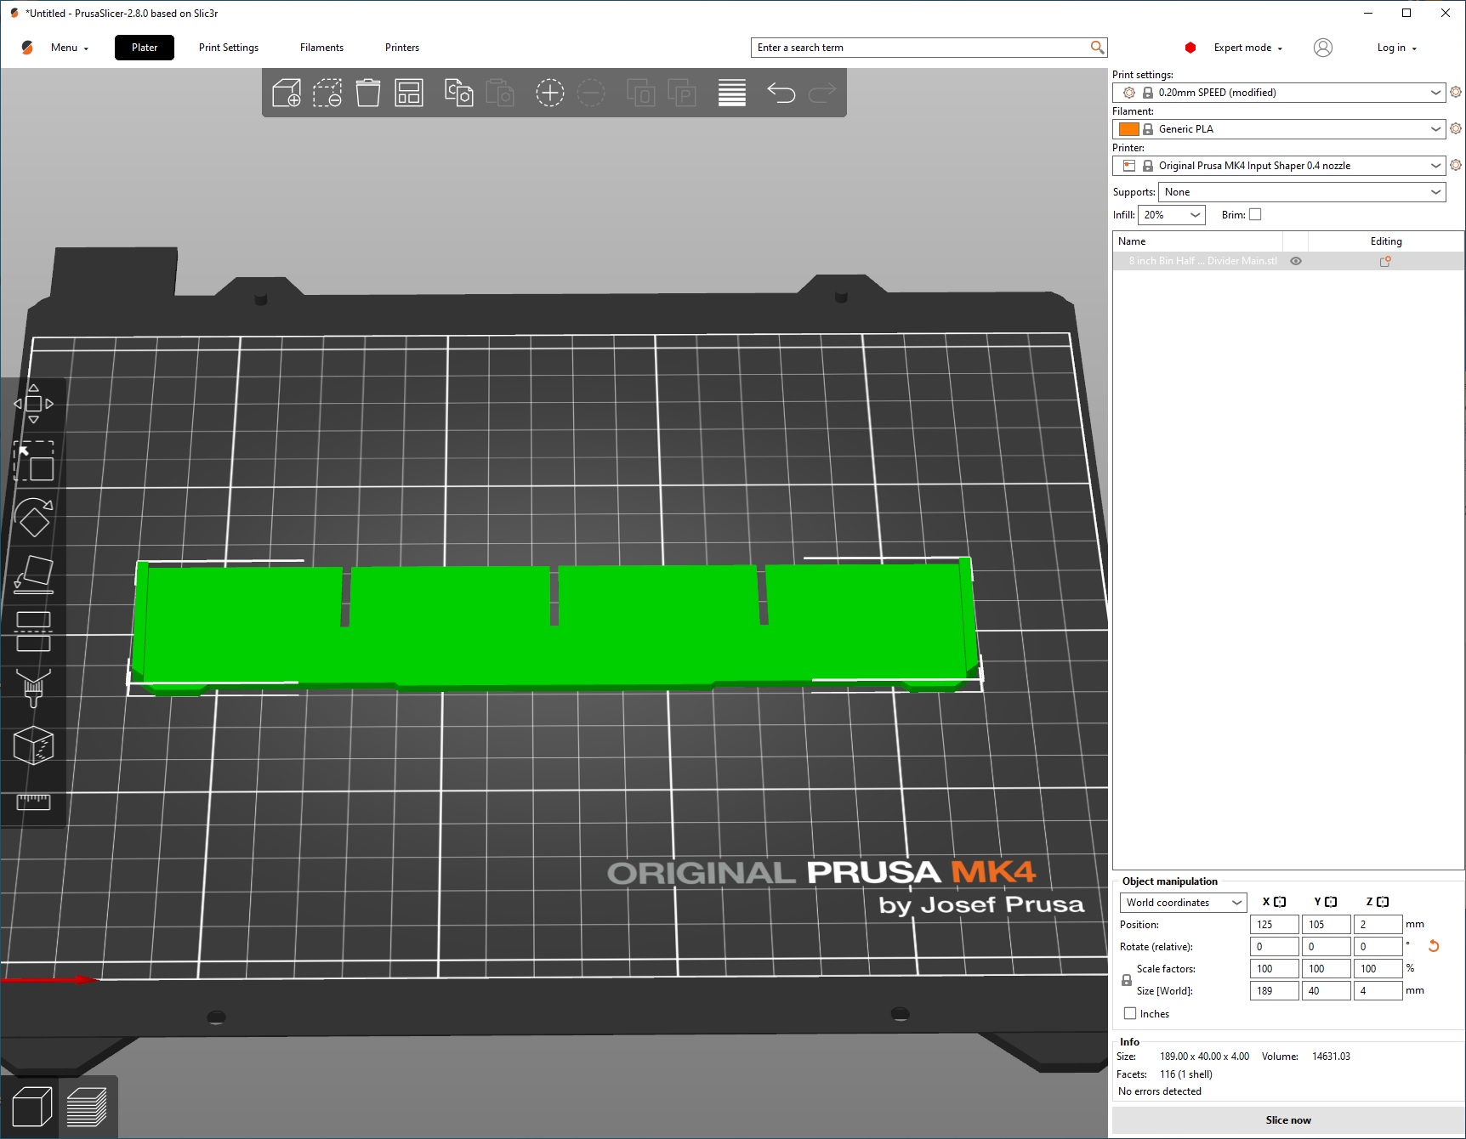Image resolution: width=1466 pixels, height=1139 pixels.
Task: Select the Measure ruler tool
Action: coord(34,802)
